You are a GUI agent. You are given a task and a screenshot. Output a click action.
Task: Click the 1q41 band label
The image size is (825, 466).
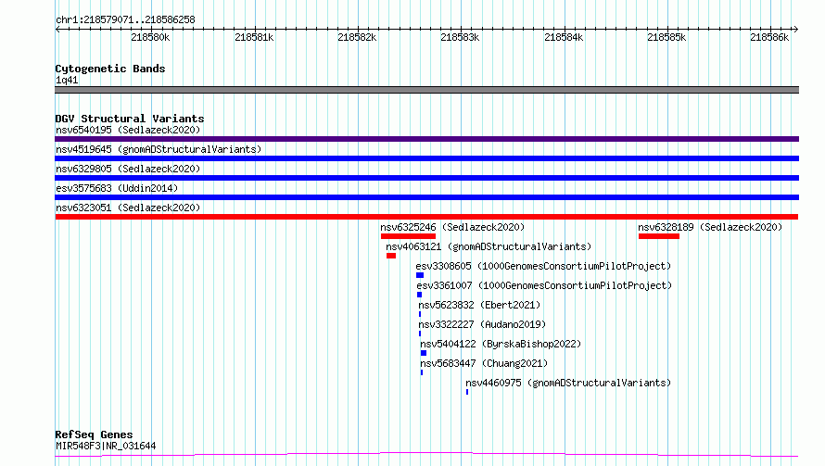coord(67,80)
